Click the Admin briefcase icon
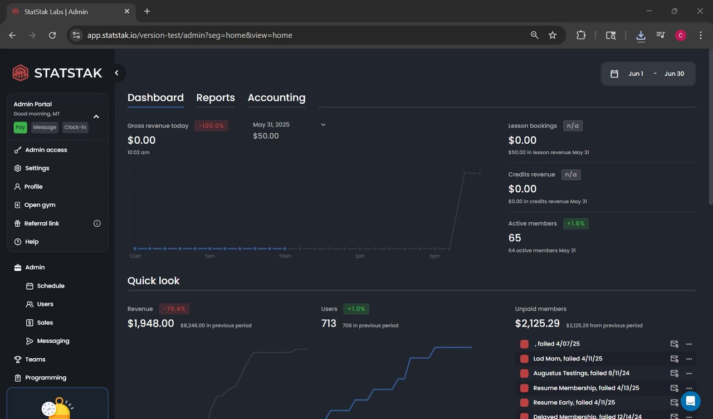The width and height of the screenshot is (713, 419). [18, 267]
